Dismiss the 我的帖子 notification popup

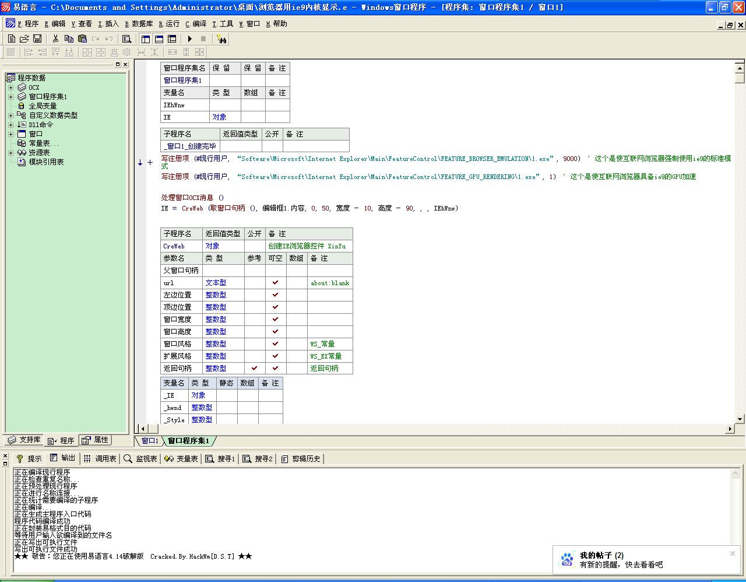point(733,553)
